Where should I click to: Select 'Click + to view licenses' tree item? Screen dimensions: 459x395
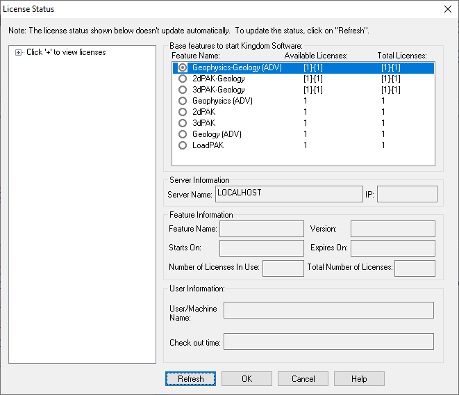click(x=66, y=52)
